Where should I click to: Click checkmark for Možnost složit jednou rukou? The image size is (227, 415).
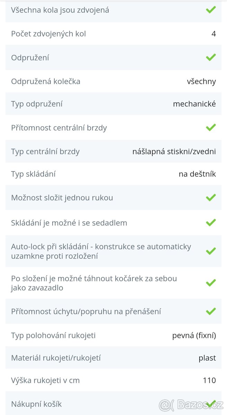coord(211,197)
